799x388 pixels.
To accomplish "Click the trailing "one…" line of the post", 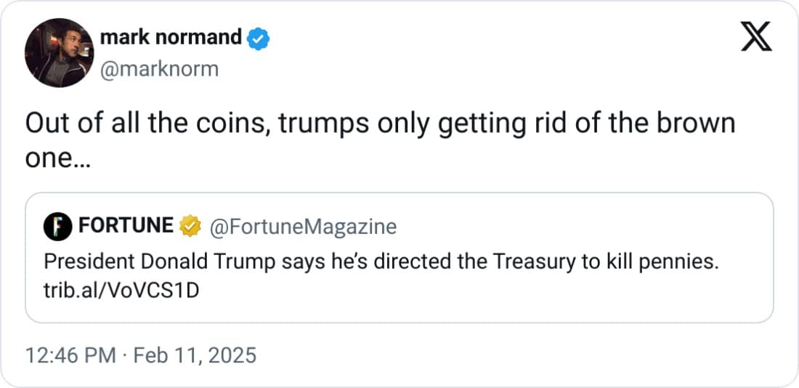I will pos(58,160).
